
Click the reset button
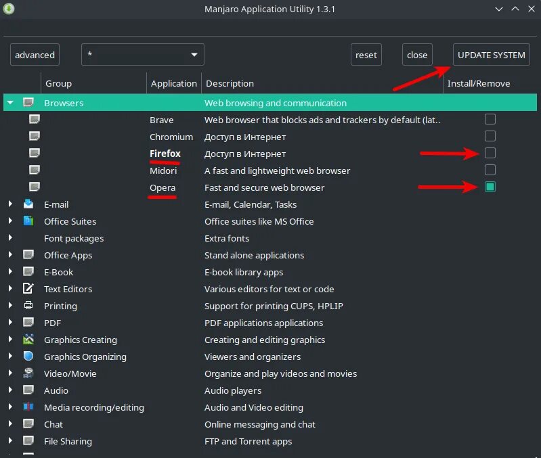[366, 55]
